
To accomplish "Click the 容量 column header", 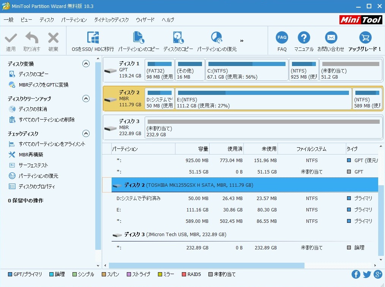I will 203,149.
